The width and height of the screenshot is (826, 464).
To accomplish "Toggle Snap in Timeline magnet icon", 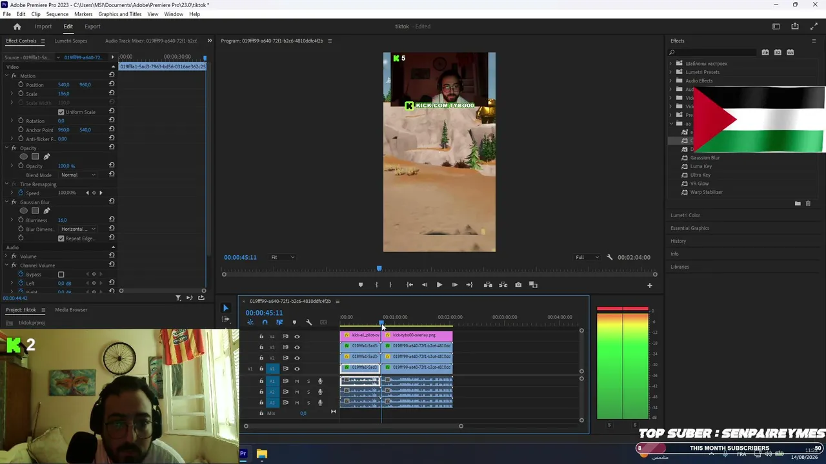I will click(265, 322).
